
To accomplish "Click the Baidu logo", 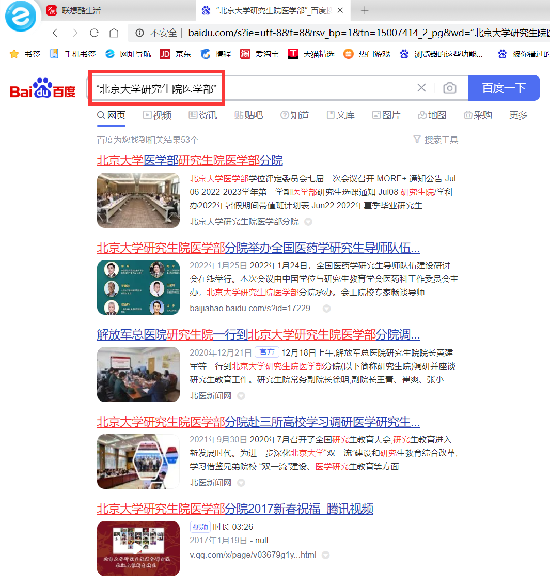I will (x=43, y=88).
